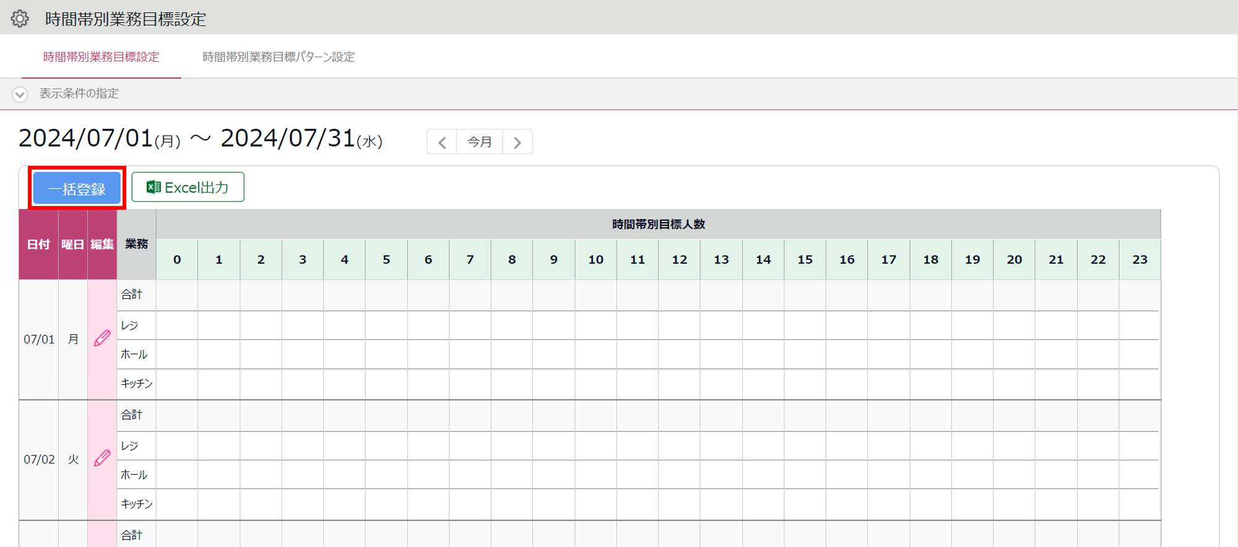Click hour 21 column header

(x=1056, y=259)
